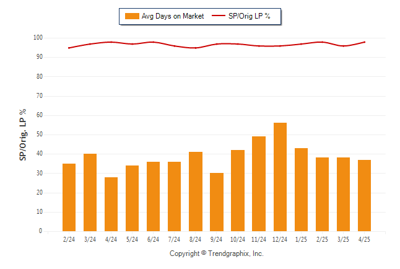Click the 11/24 bar
The image size is (400, 269).
point(259,183)
